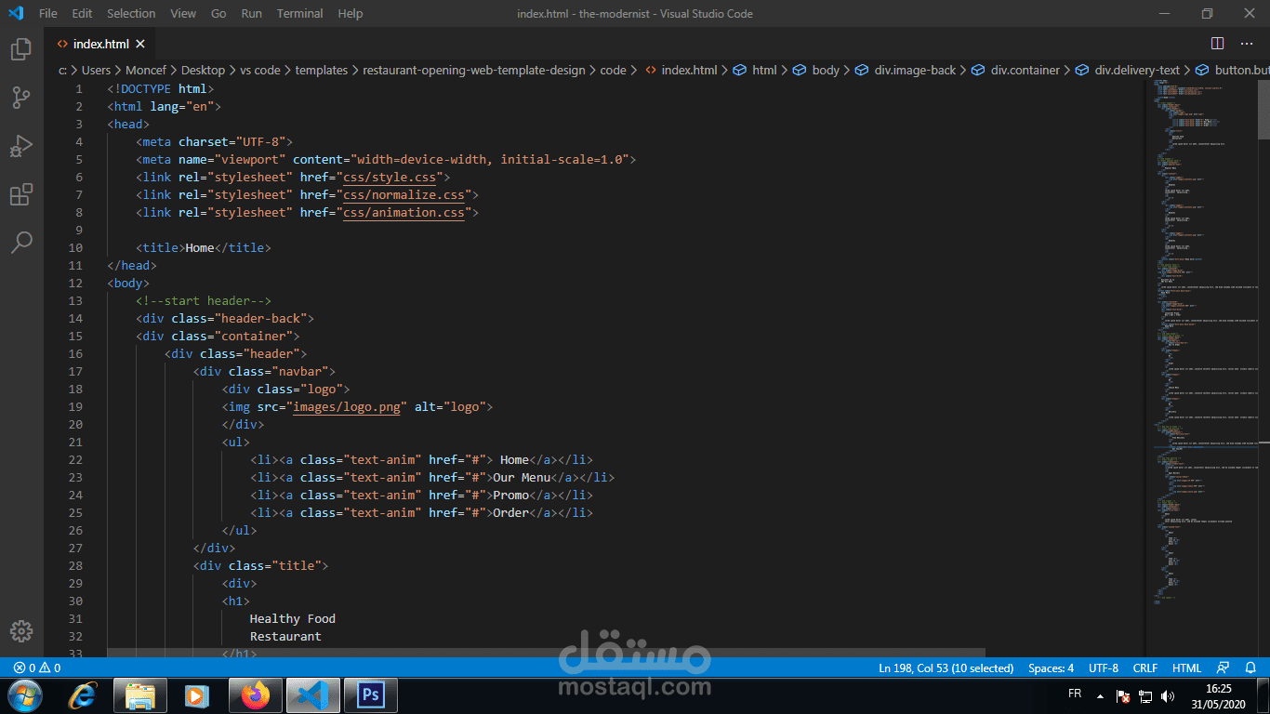The image size is (1270, 714).
Task: Change indentation via Spaces: 4
Action: [x=1051, y=668]
